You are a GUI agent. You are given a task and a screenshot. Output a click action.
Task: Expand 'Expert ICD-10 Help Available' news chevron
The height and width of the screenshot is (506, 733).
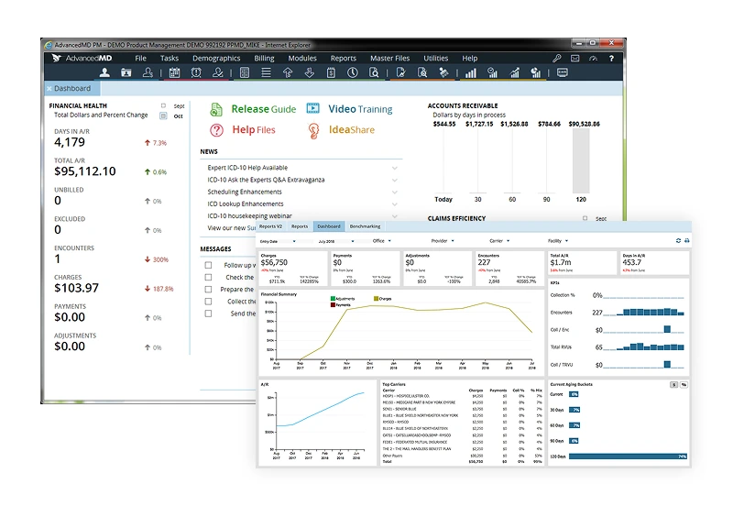pyautogui.click(x=395, y=168)
